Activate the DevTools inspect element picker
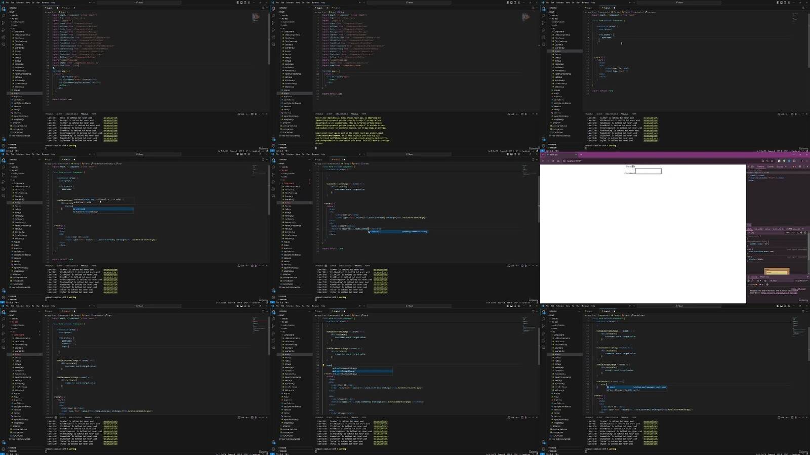The width and height of the screenshot is (810, 455). point(749,167)
